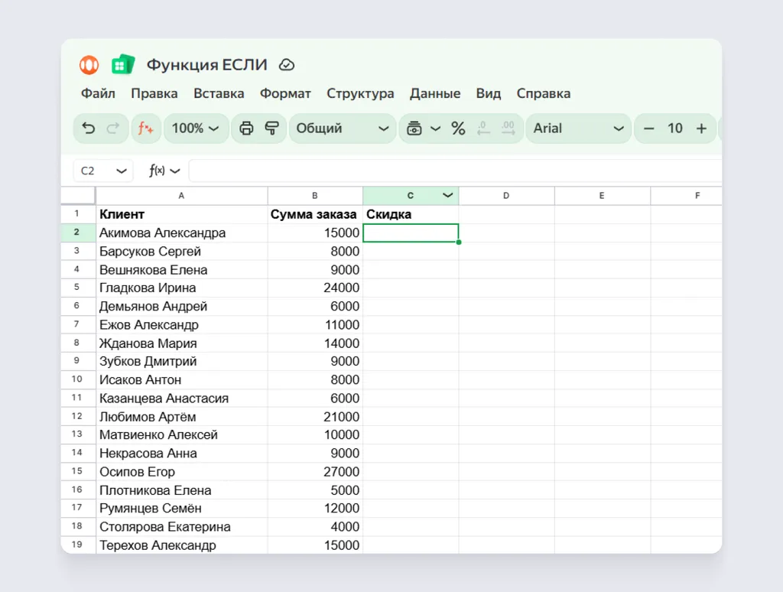Open the Arial font dropdown
Screen dimensions: 783x592
pos(578,128)
